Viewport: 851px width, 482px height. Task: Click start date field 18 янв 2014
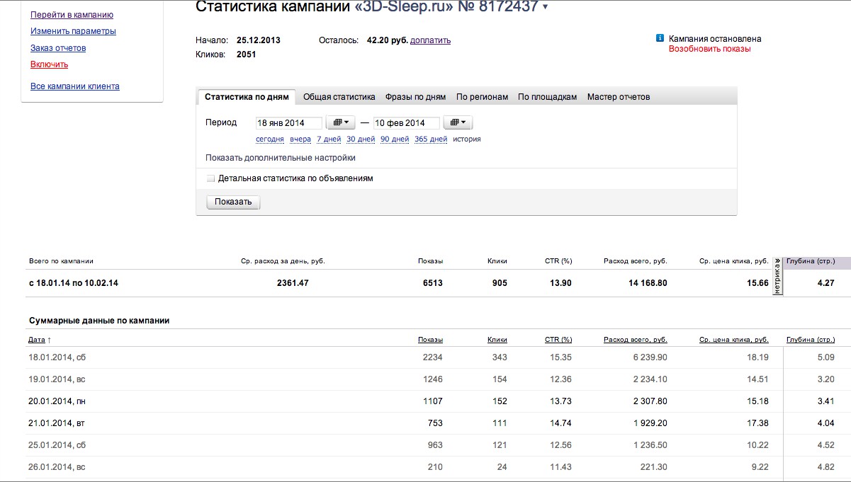click(289, 123)
